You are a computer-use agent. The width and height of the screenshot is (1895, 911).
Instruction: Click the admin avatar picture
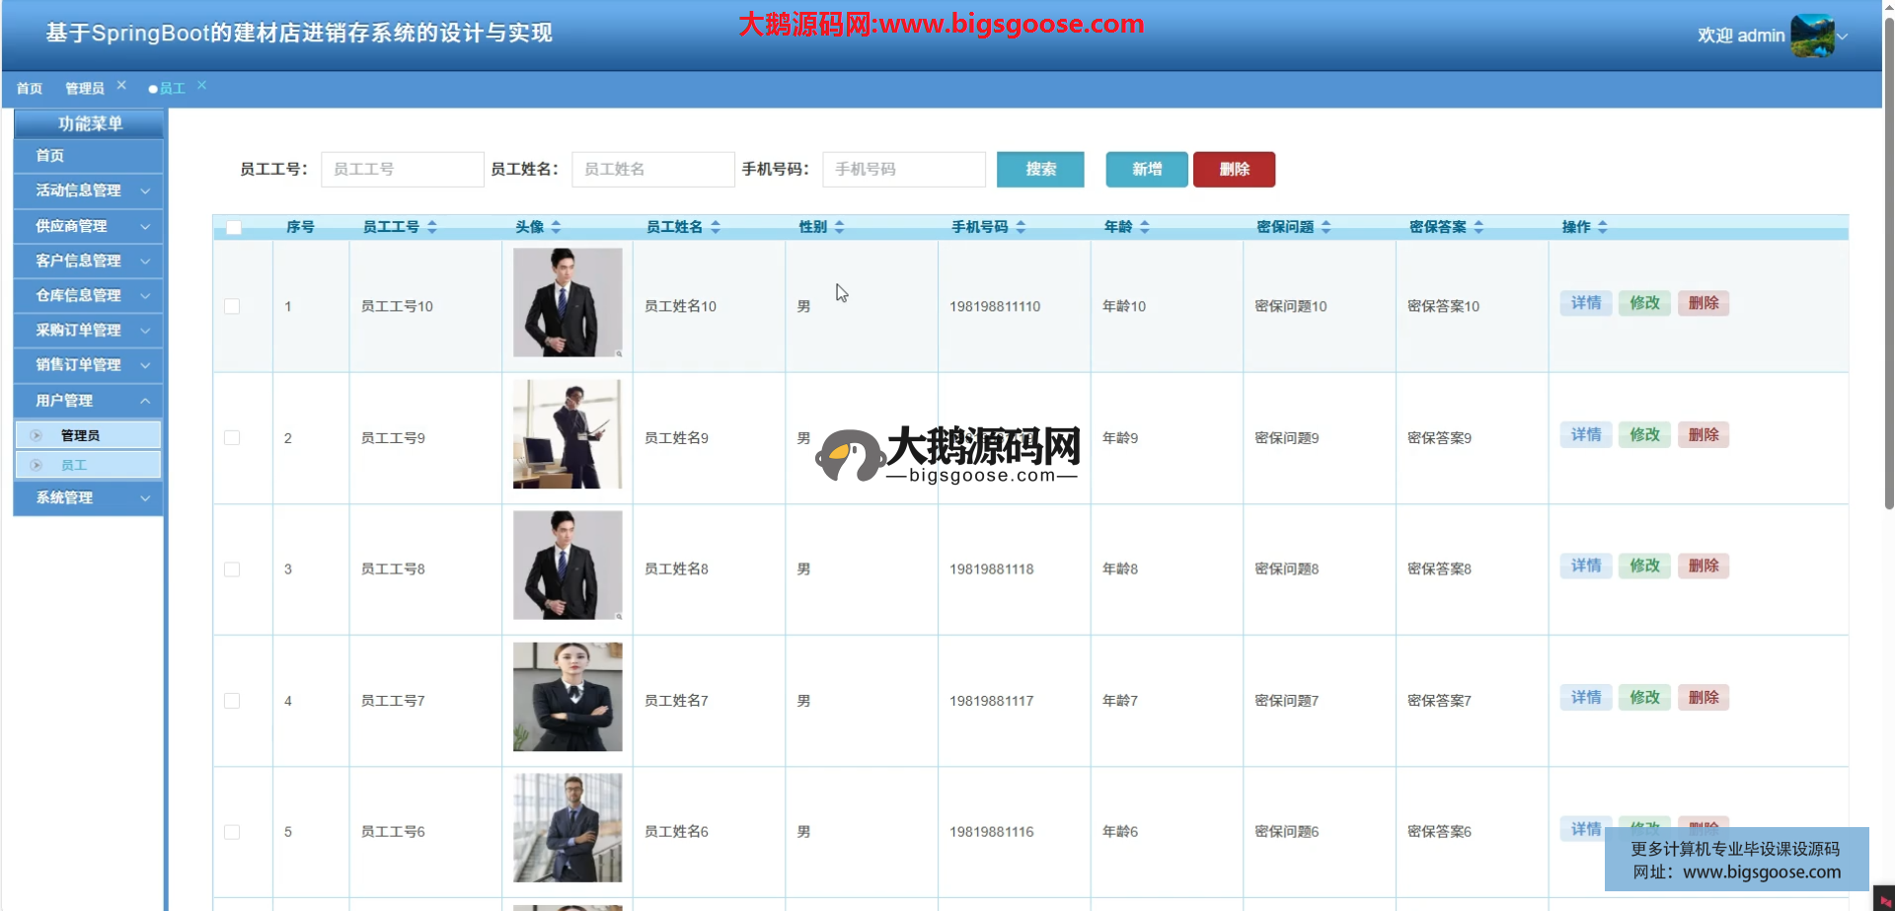coord(1812,36)
